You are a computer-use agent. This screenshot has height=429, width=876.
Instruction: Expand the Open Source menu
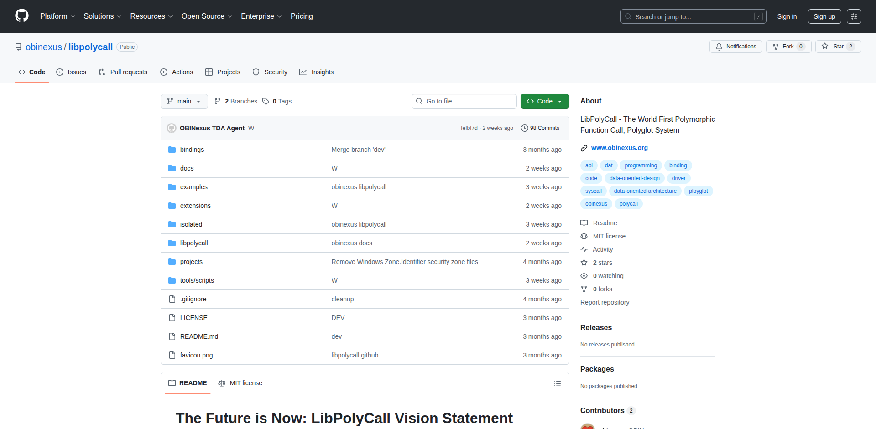click(x=207, y=16)
